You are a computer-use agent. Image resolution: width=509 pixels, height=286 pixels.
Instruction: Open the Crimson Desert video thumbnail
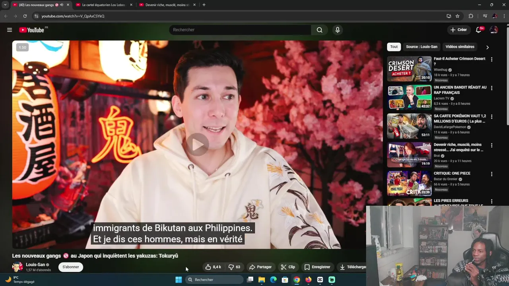[409, 69]
